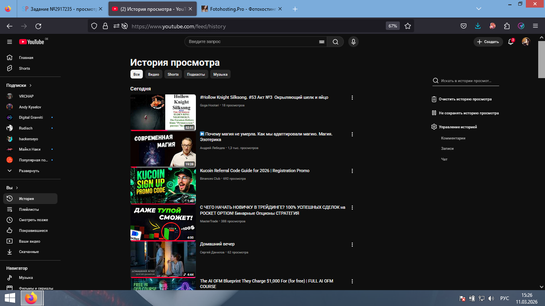
Task: Expand subscriptions list with 'Развернуть'
Action: (29, 171)
